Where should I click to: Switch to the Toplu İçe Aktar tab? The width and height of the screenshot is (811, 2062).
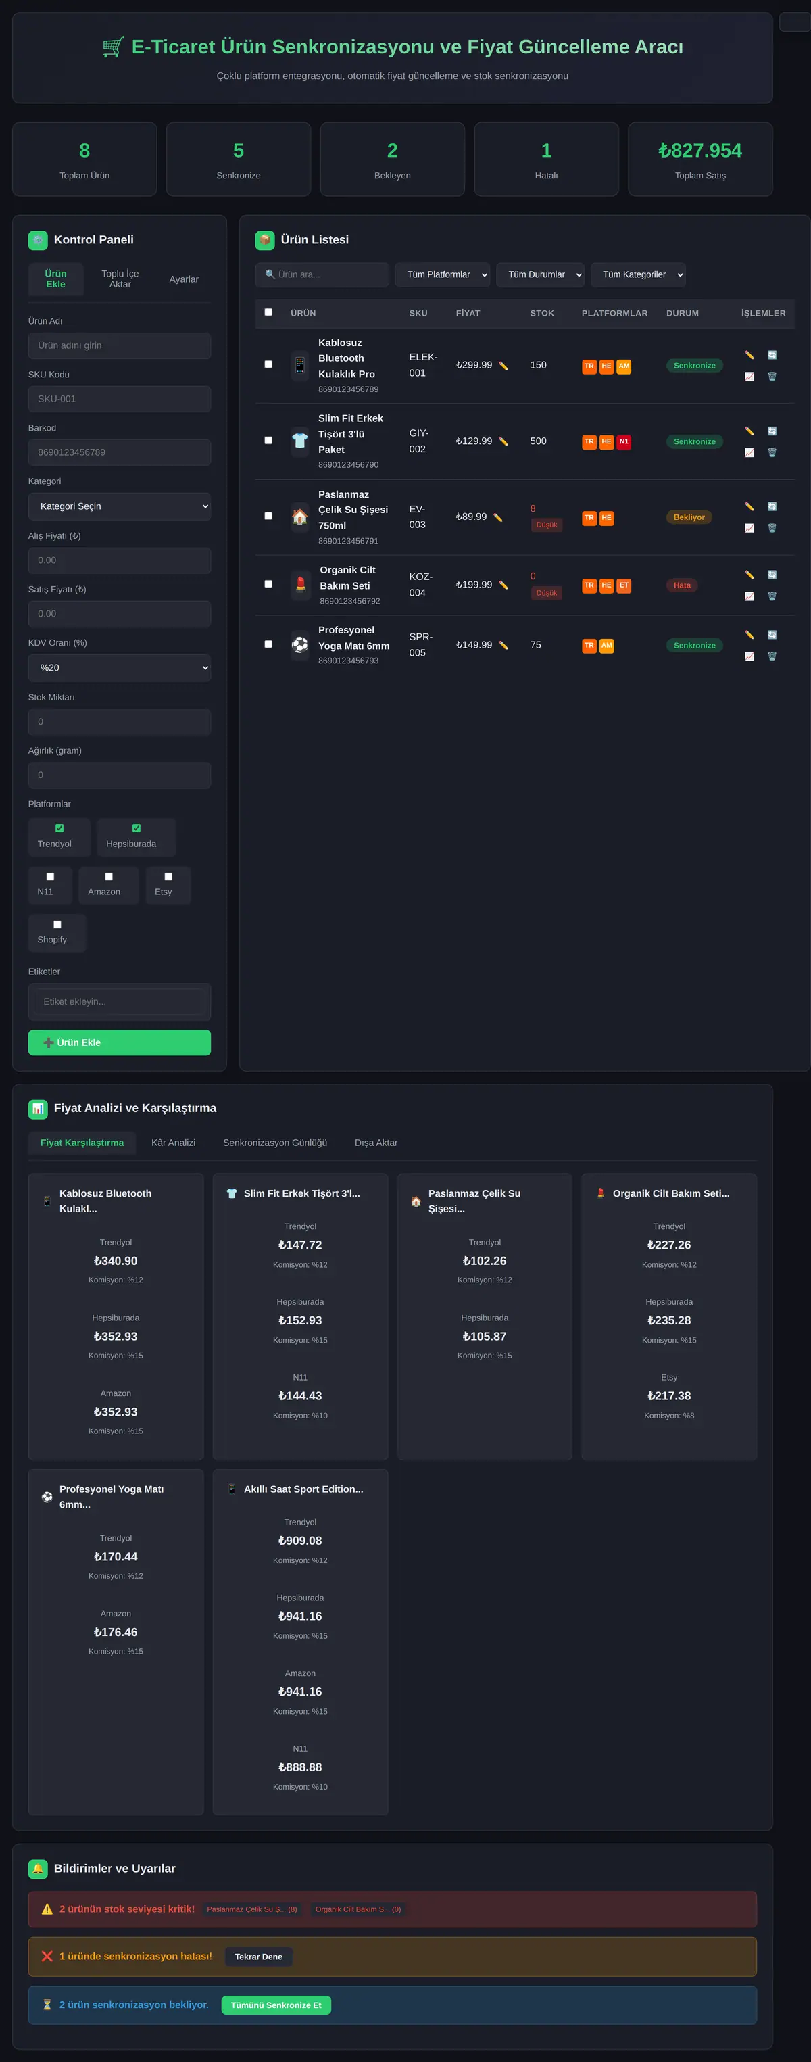pyautogui.click(x=120, y=279)
